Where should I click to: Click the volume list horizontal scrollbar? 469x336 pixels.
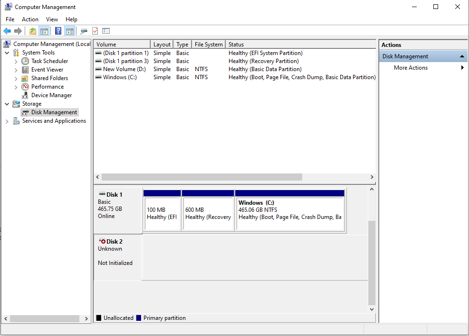click(x=202, y=177)
